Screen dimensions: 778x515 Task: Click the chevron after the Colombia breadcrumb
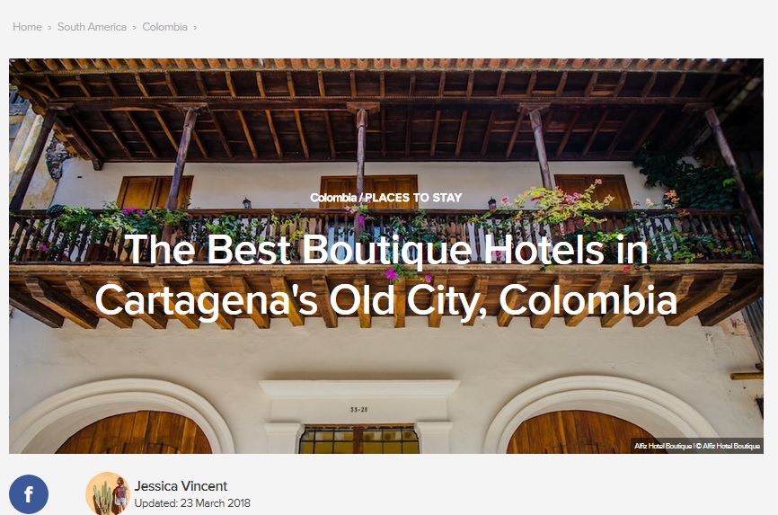tap(195, 28)
